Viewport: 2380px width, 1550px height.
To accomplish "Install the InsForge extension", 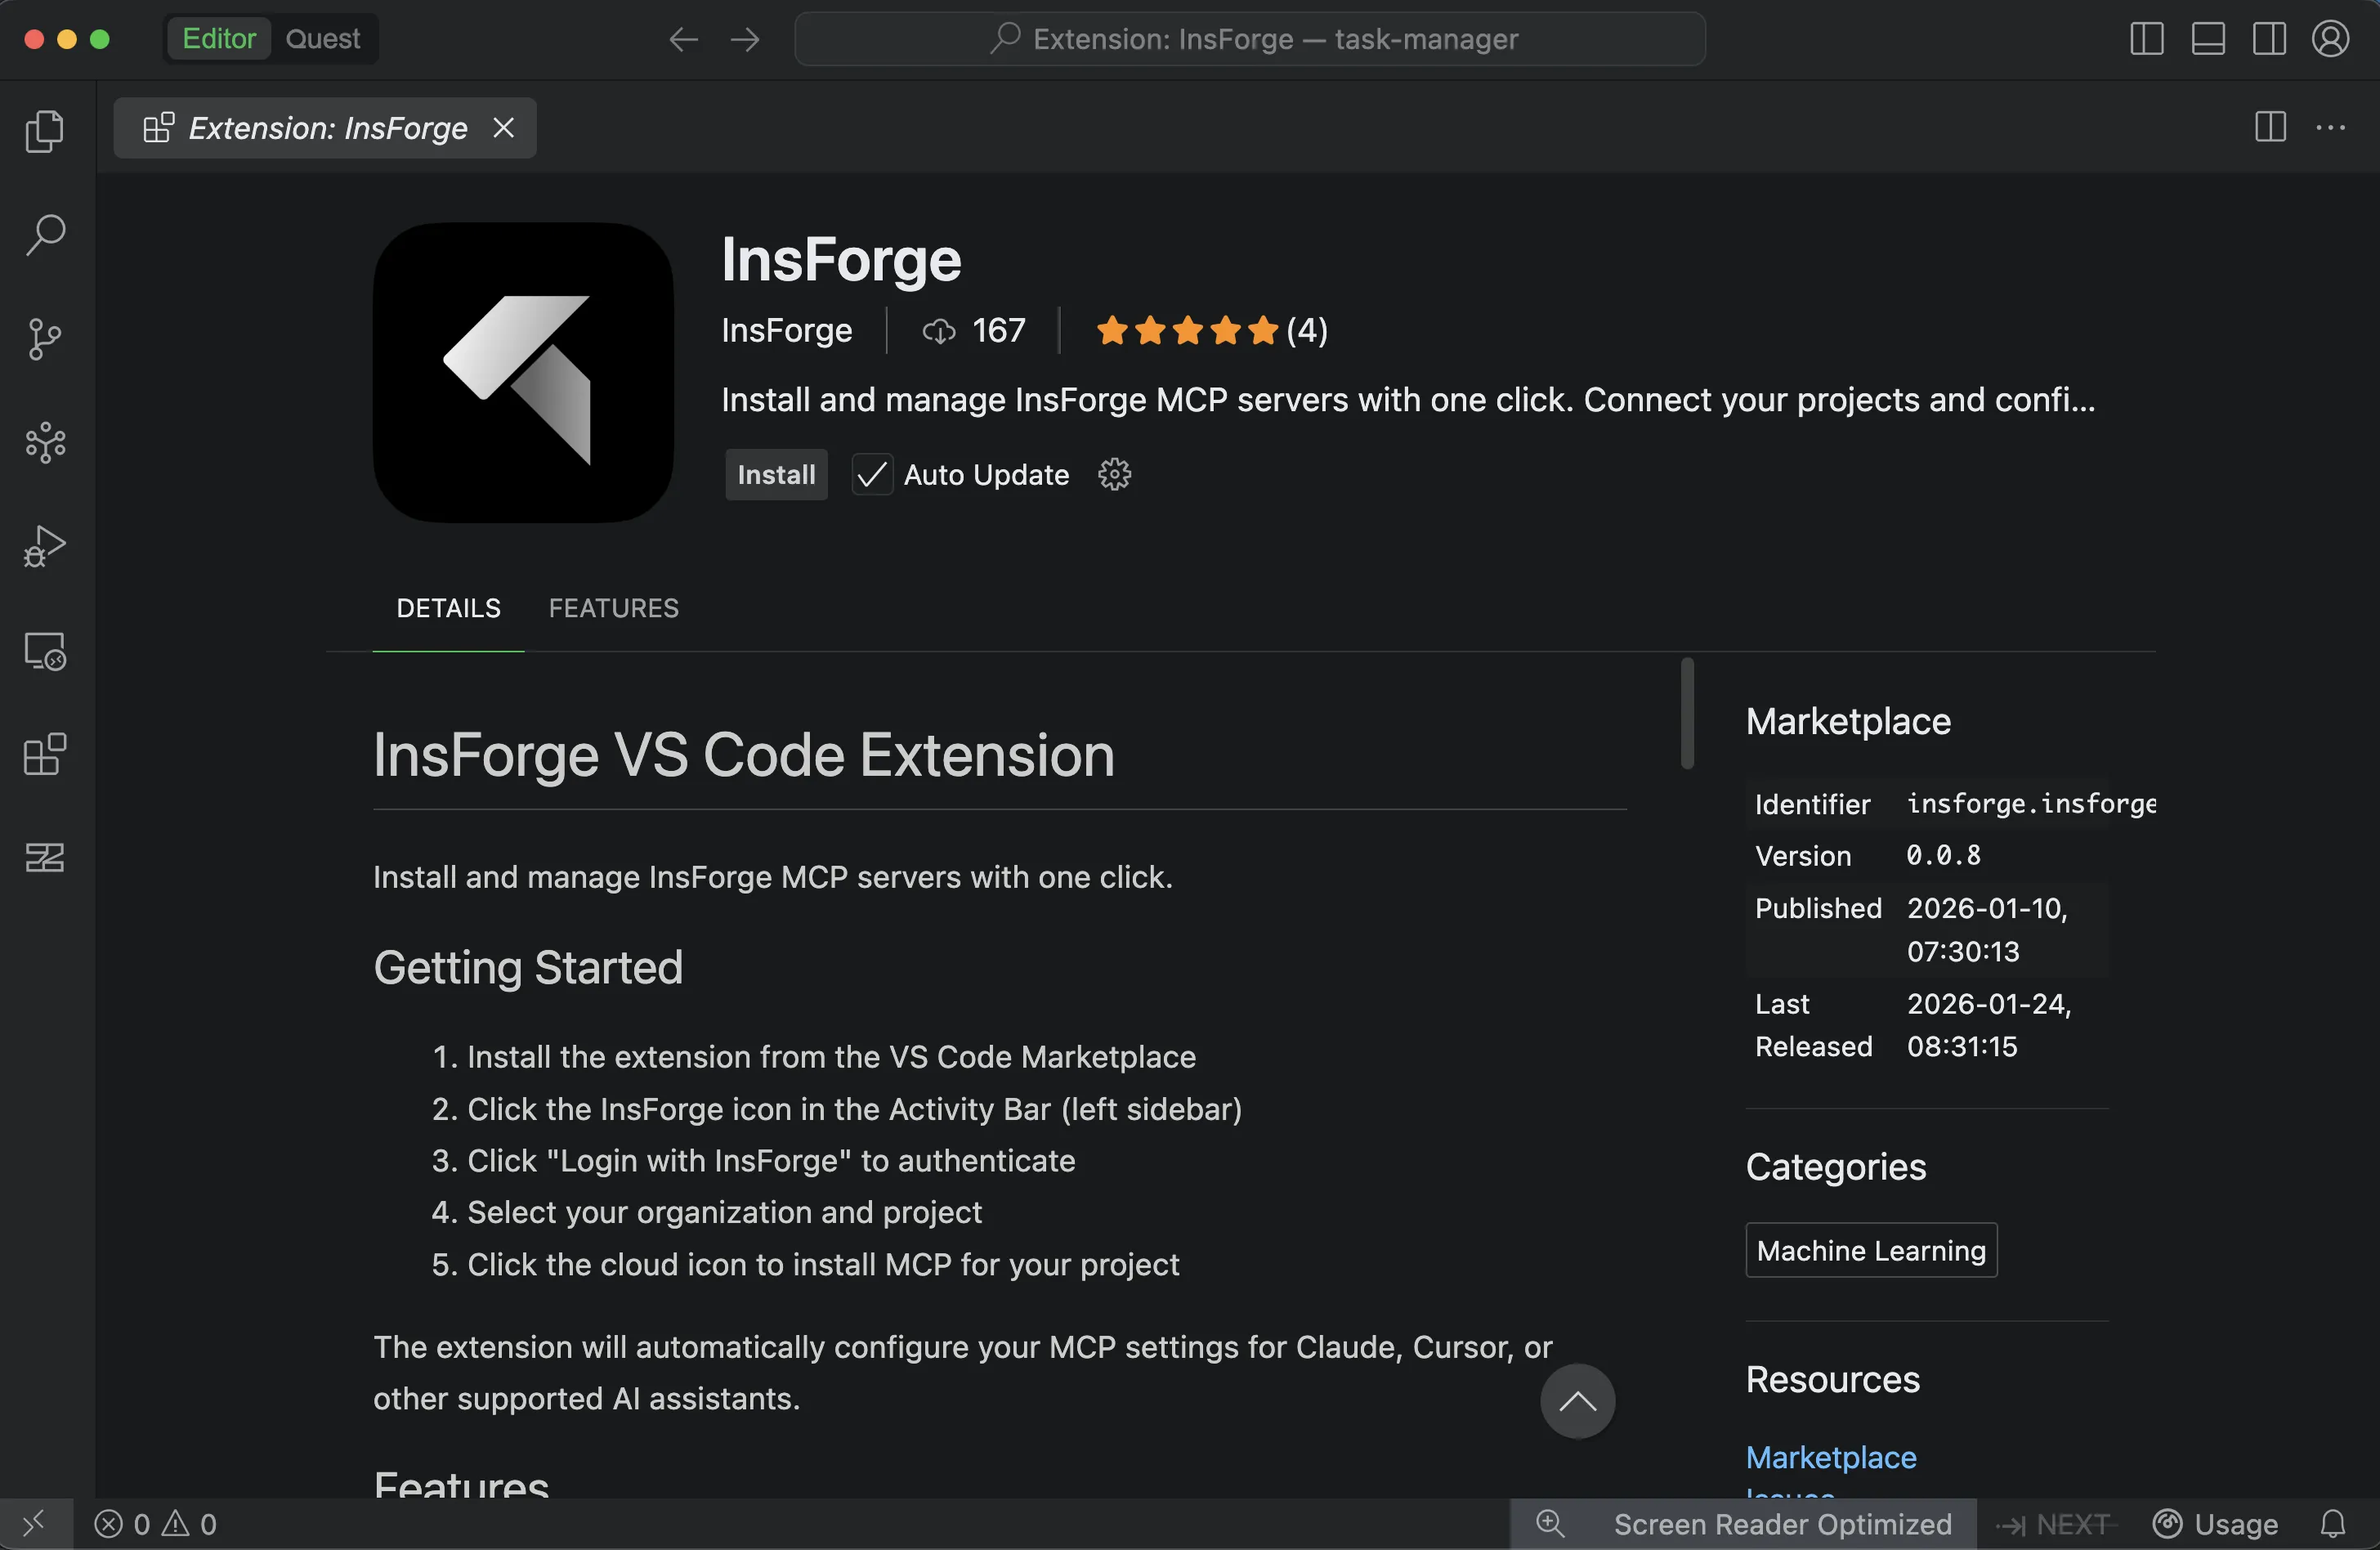I will [x=776, y=475].
